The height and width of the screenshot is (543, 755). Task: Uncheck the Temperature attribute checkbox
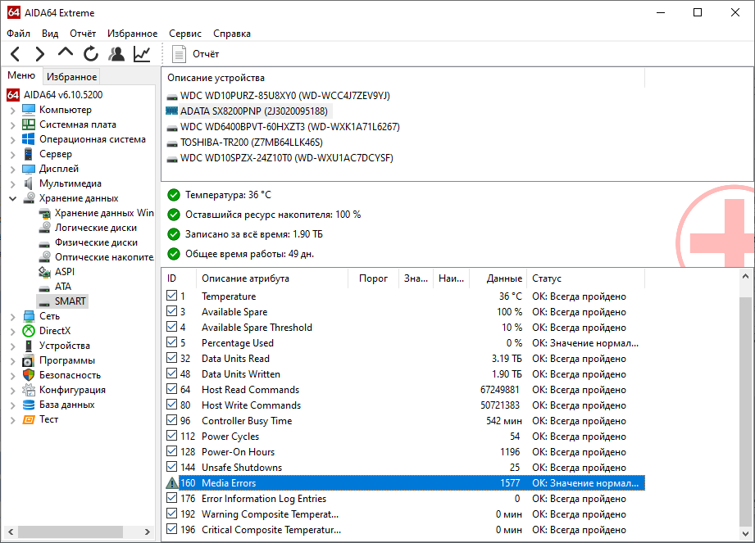coord(171,296)
